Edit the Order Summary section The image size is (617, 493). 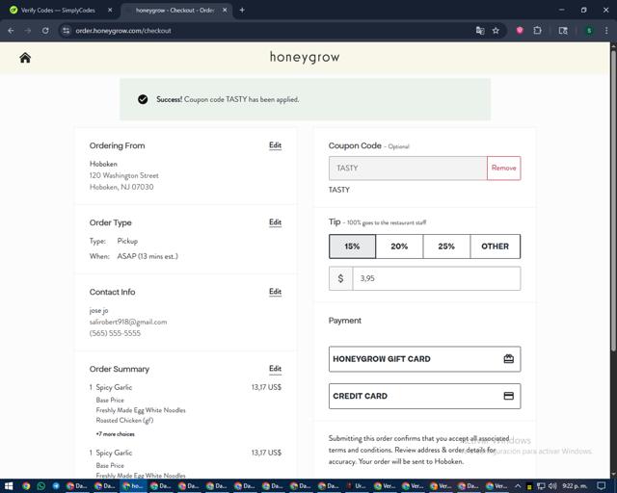click(275, 369)
